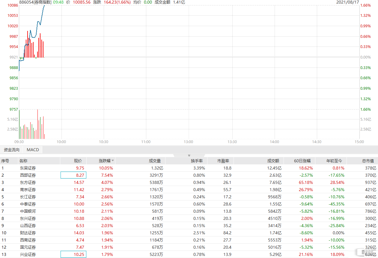Click the 14:30 time axis marker

[317, 142]
